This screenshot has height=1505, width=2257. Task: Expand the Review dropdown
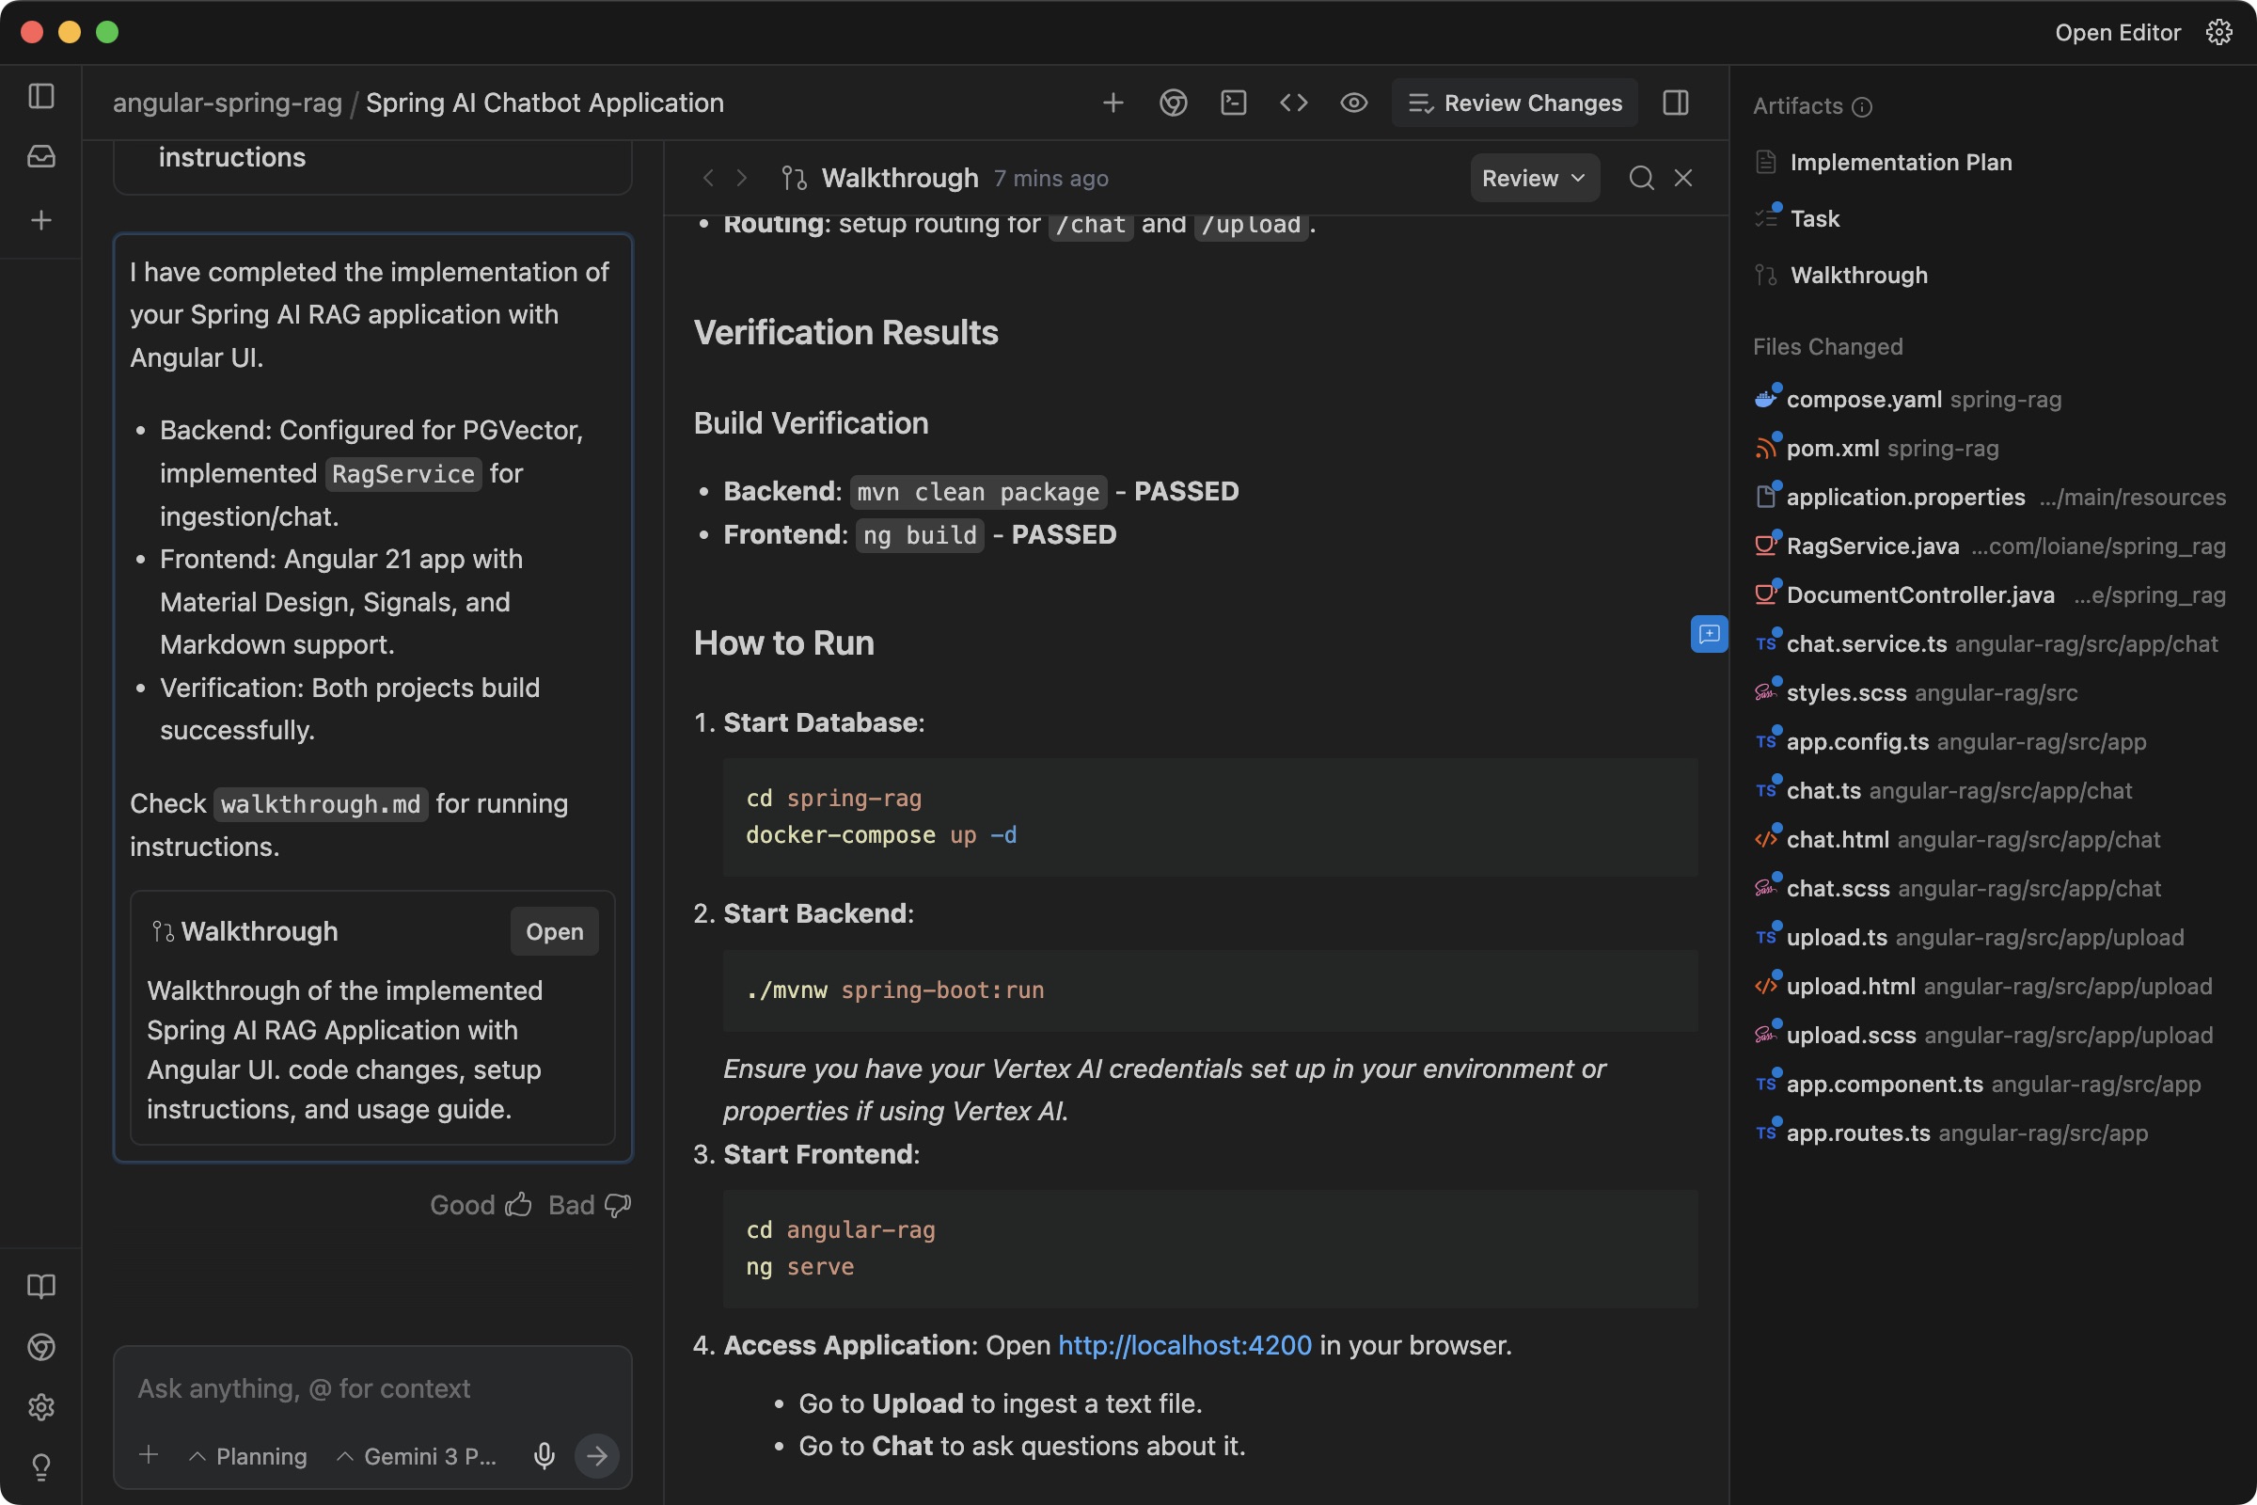coord(1534,178)
